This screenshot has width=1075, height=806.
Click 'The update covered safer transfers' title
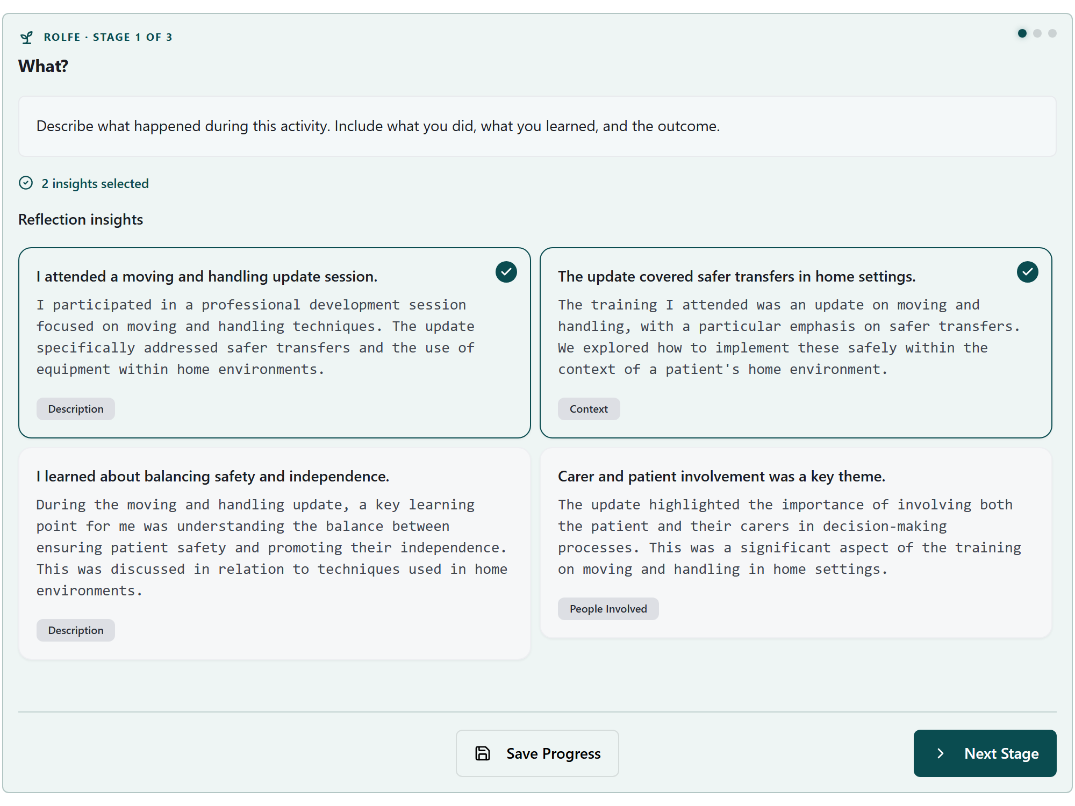(x=736, y=276)
